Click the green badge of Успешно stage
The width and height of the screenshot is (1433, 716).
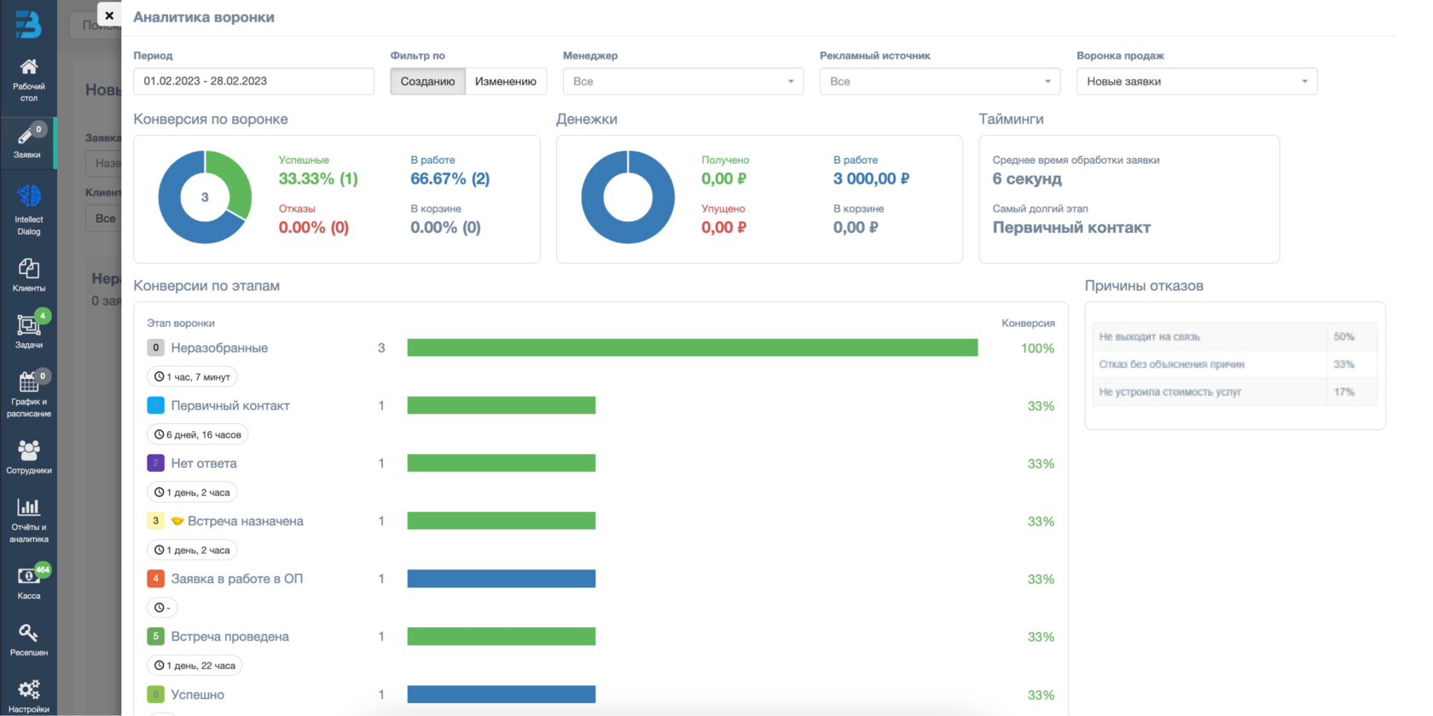click(155, 695)
